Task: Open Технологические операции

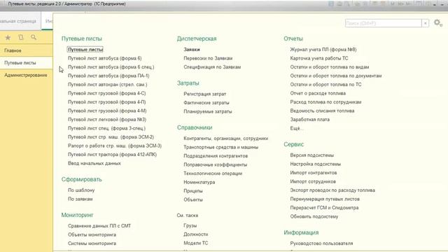Action: (213, 174)
